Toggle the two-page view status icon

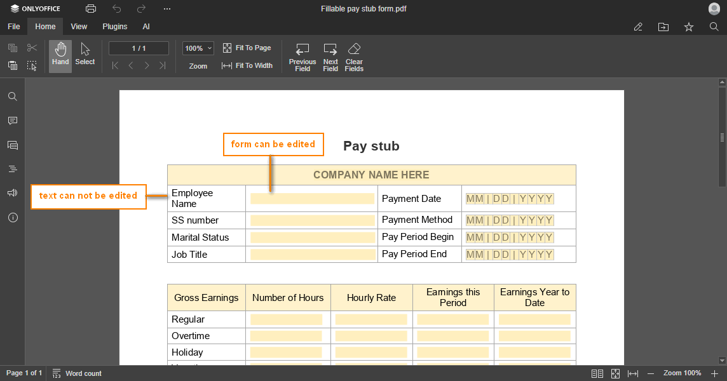coord(597,373)
